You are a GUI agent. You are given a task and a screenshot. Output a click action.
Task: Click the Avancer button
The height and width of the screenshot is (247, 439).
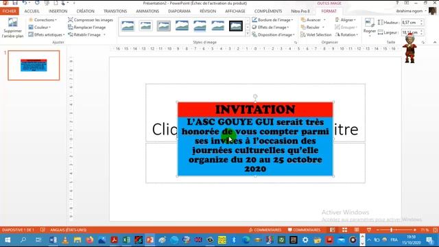click(311, 20)
